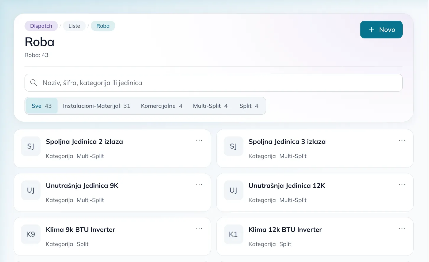
Task: Click Split category under Klima 9k BTU Inverter
Action: [82, 244]
